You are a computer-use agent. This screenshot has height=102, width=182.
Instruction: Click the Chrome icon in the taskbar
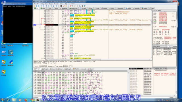pyautogui.click(x=32, y=100)
